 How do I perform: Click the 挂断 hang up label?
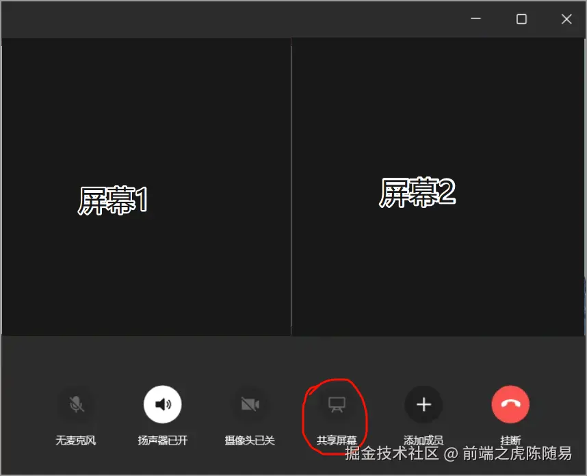tap(510, 440)
